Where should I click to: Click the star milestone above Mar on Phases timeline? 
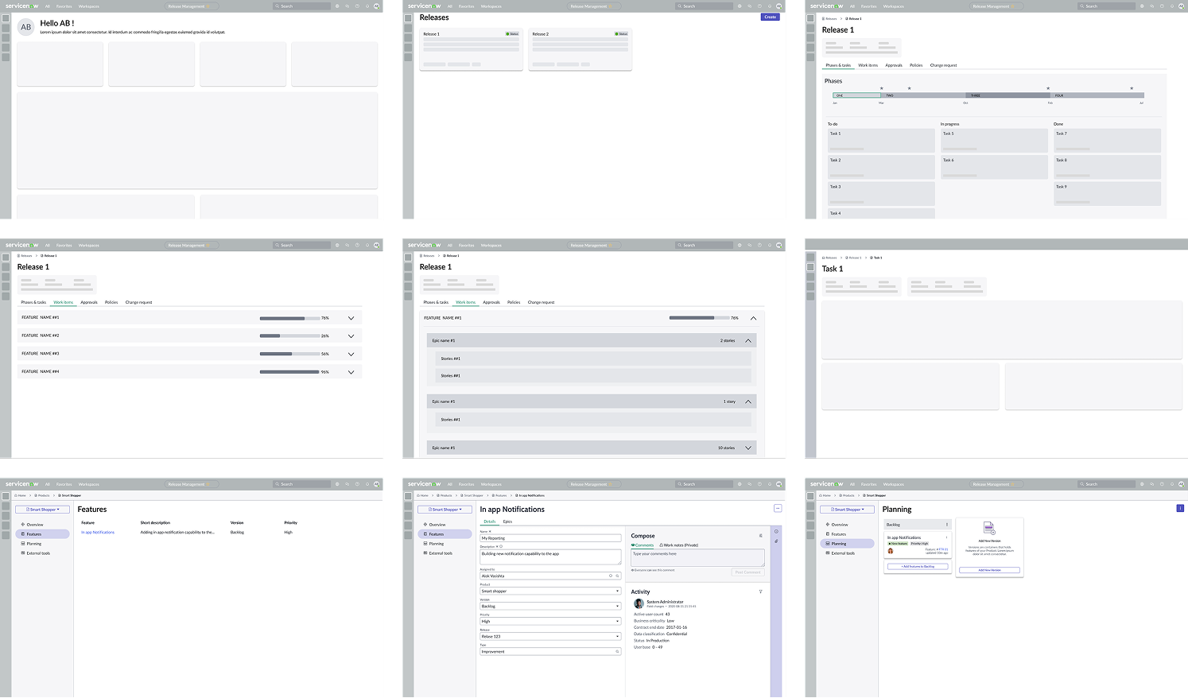pyautogui.click(x=881, y=88)
